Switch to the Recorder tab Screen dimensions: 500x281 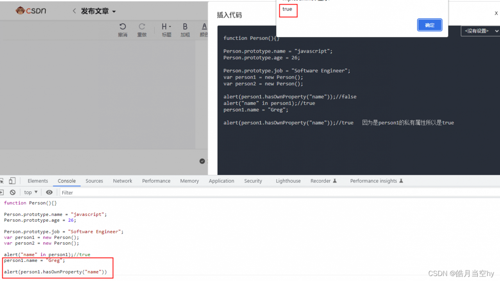[323, 181]
